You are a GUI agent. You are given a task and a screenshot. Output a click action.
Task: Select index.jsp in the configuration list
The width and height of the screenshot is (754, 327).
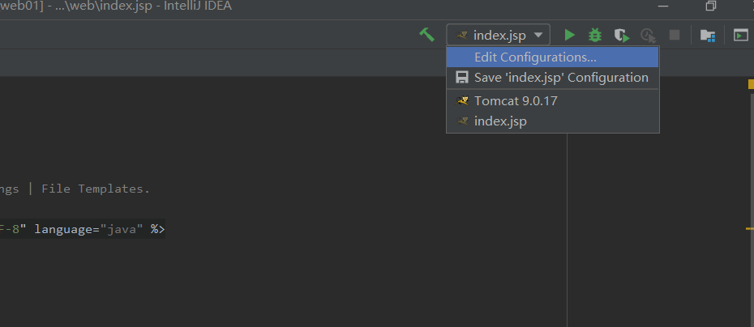[x=500, y=121]
